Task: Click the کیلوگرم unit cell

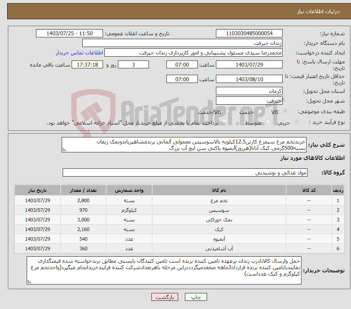Action: [x=129, y=210]
